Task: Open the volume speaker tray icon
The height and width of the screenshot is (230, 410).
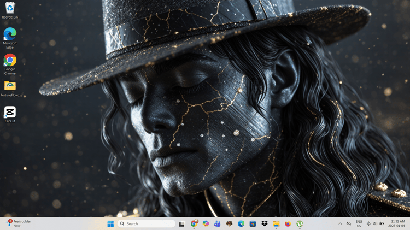Action: point(375,224)
